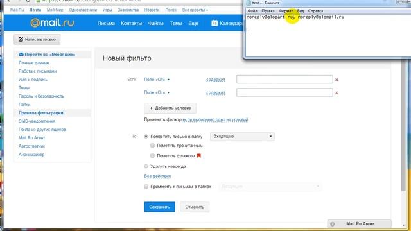
Task: Click the Mail.Ru Агент status icon
Action: click(333, 224)
